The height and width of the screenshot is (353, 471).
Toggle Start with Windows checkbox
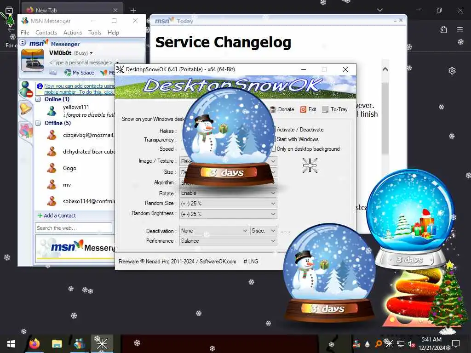(274, 139)
